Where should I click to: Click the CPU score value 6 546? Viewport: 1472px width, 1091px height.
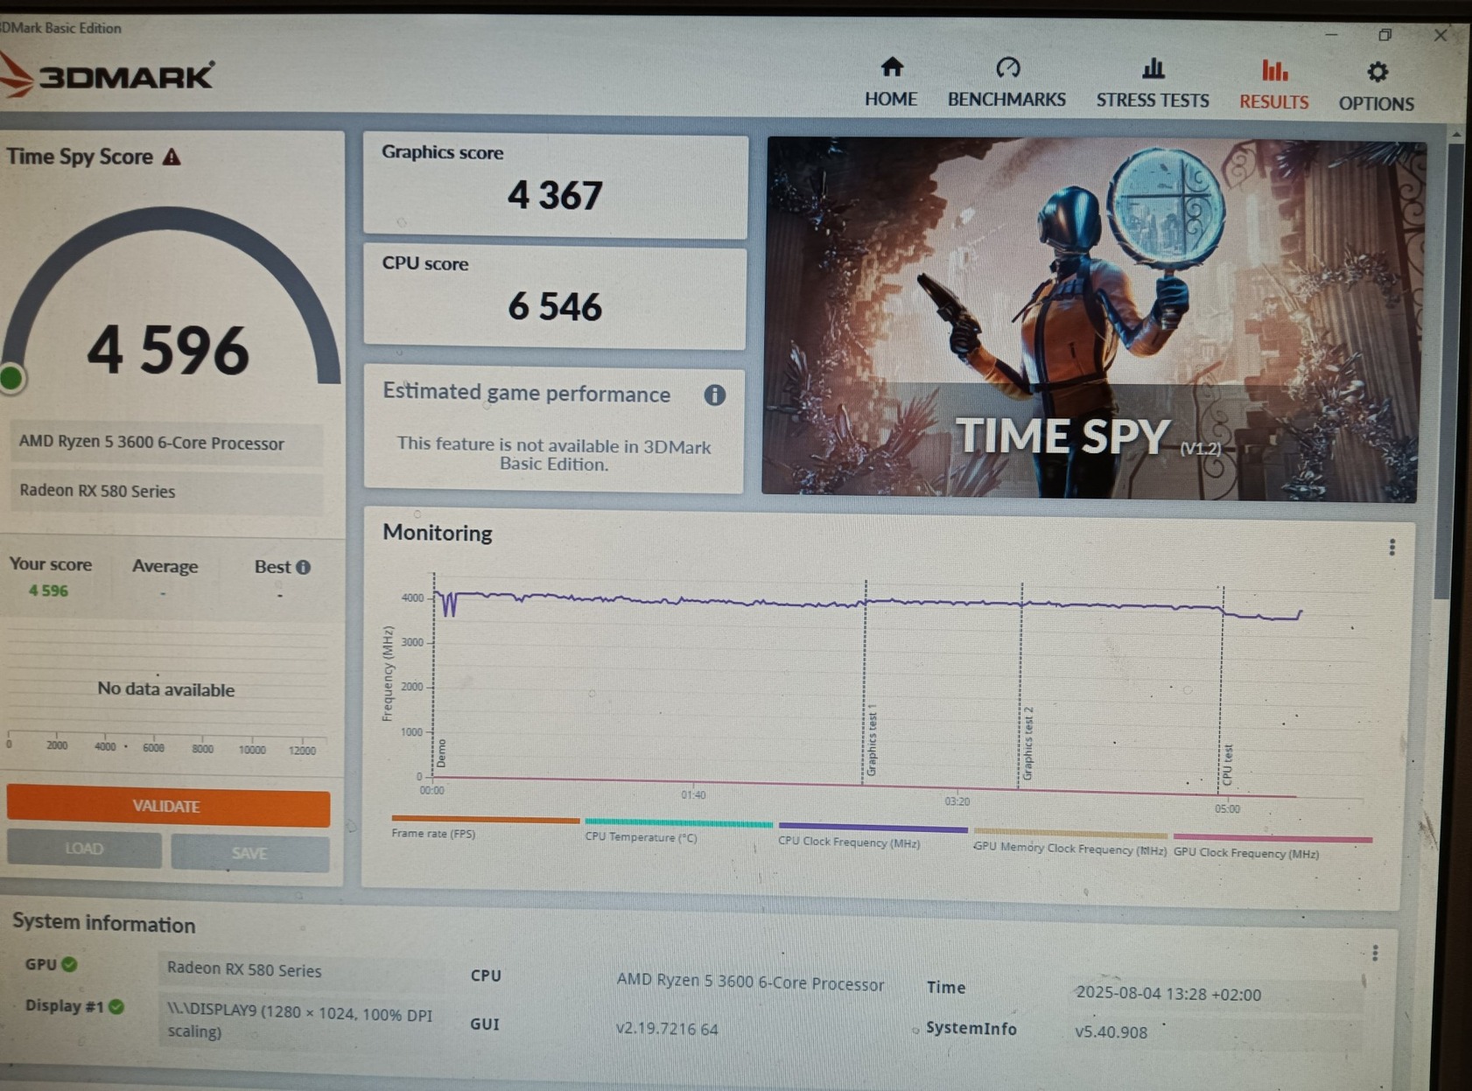coord(556,306)
